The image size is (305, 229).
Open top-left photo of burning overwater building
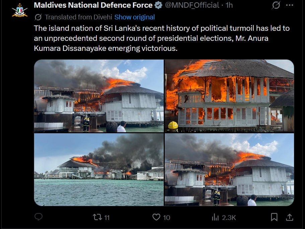pyautogui.click(x=99, y=96)
